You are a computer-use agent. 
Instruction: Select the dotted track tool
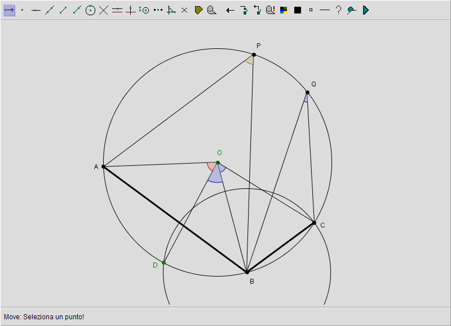[x=158, y=10]
